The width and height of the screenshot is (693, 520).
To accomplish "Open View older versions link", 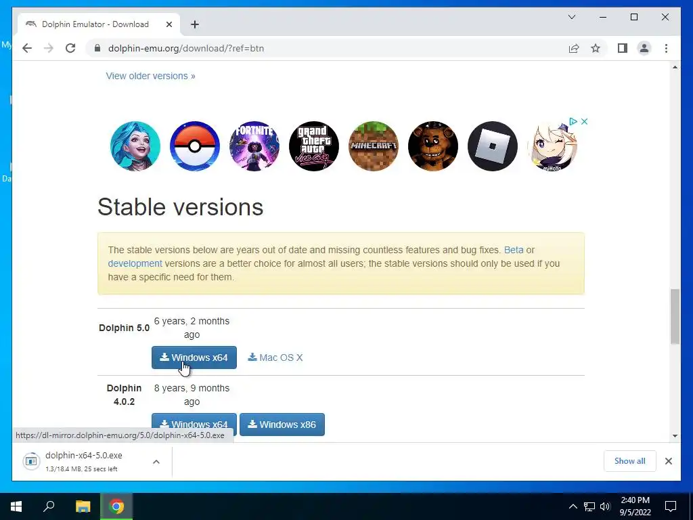I will (150, 76).
